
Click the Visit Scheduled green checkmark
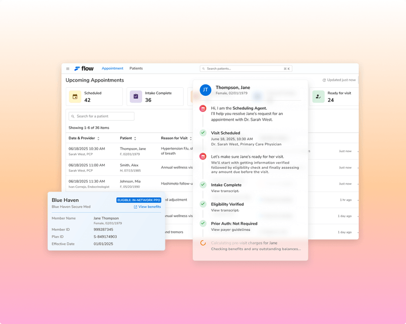[203, 133]
